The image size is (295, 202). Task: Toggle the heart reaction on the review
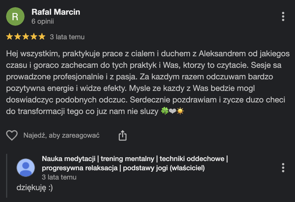click(x=12, y=135)
